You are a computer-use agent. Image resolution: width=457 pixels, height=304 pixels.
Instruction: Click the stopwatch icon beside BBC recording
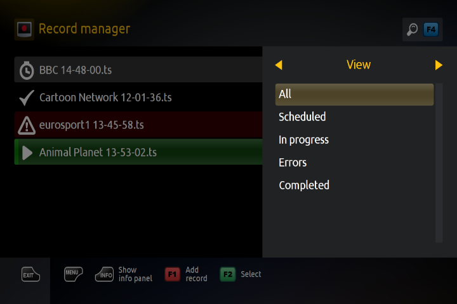[x=27, y=70]
